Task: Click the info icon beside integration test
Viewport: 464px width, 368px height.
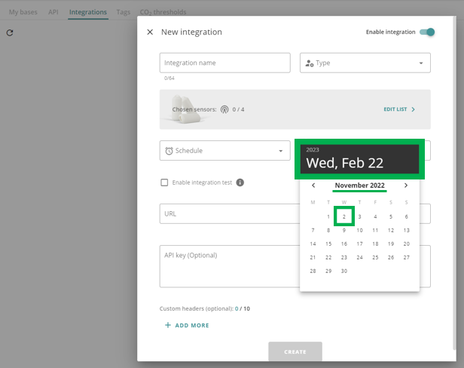Action: pyautogui.click(x=240, y=182)
